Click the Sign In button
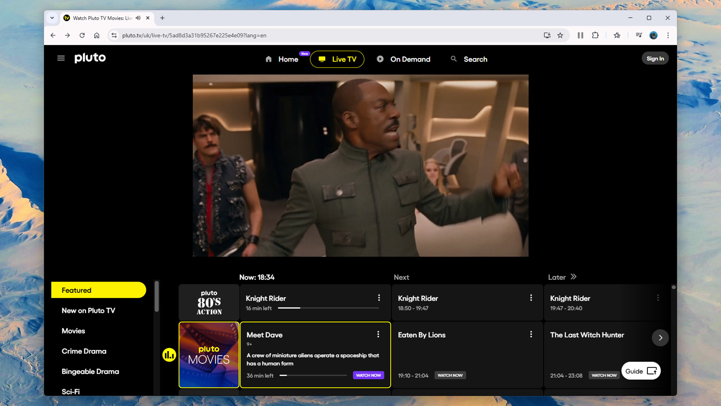The image size is (721, 406). point(655,58)
